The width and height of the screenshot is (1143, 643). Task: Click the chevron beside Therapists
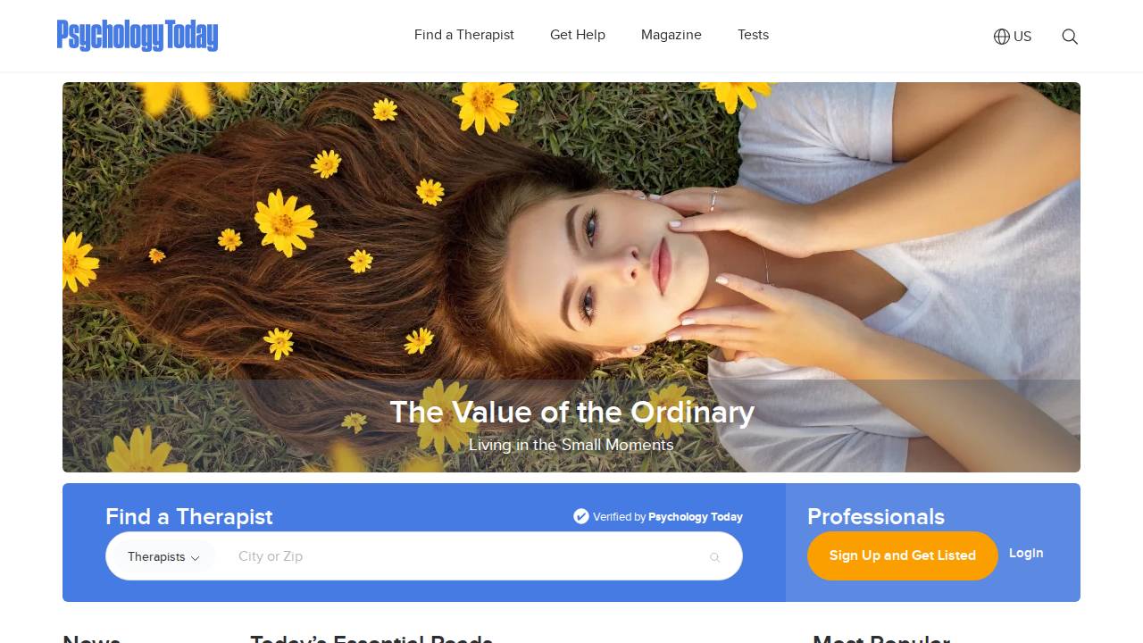click(195, 558)
